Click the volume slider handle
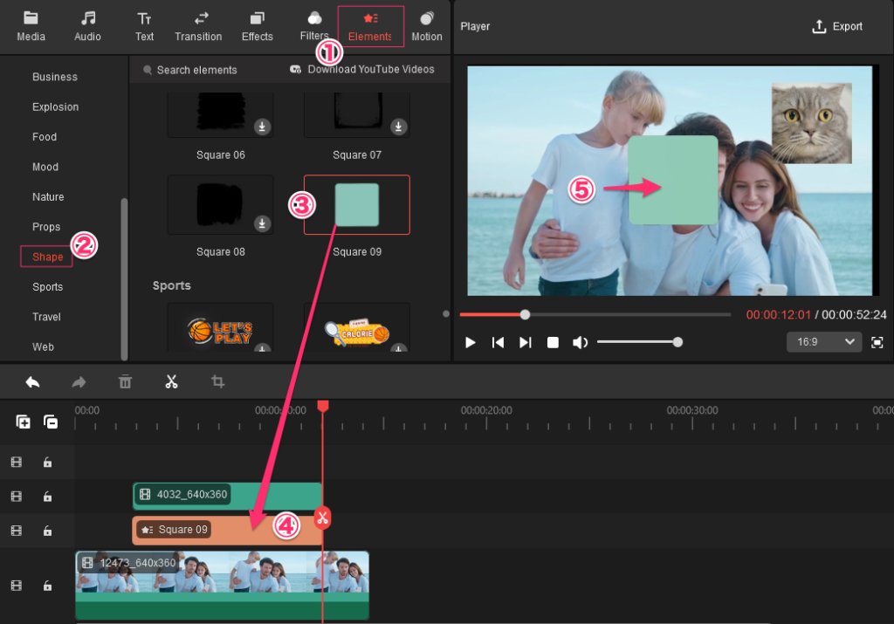The image size is (894, 624). [x=677, y=342]
